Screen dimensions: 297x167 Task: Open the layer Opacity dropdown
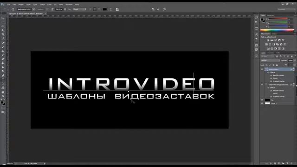295,61
